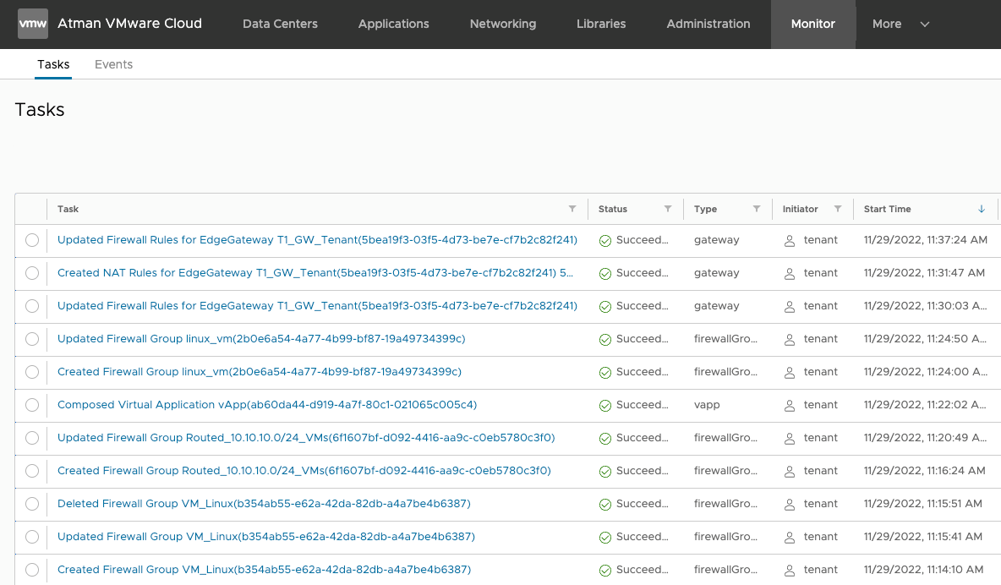Open the Data Centers menu
Screen dimensions: 1001x585
[280, 24]
